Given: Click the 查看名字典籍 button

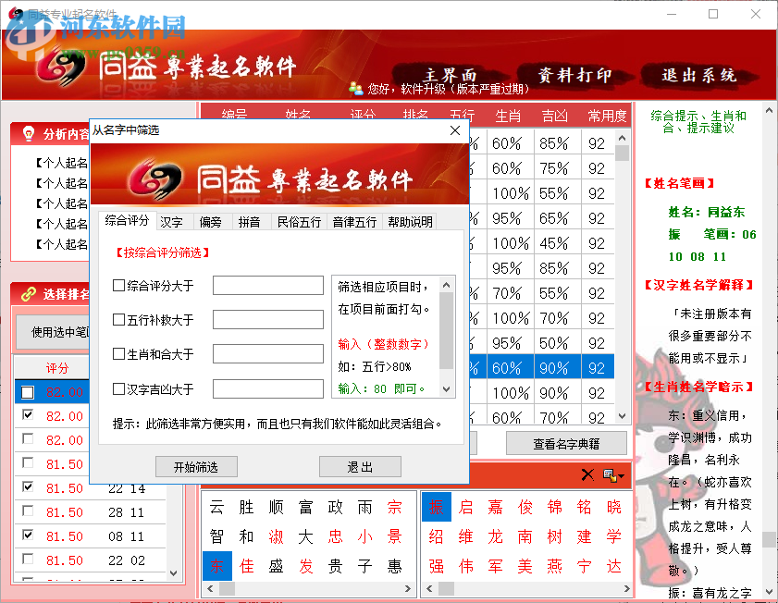Looking at the screenshot, I should click(x=565, y=443).
